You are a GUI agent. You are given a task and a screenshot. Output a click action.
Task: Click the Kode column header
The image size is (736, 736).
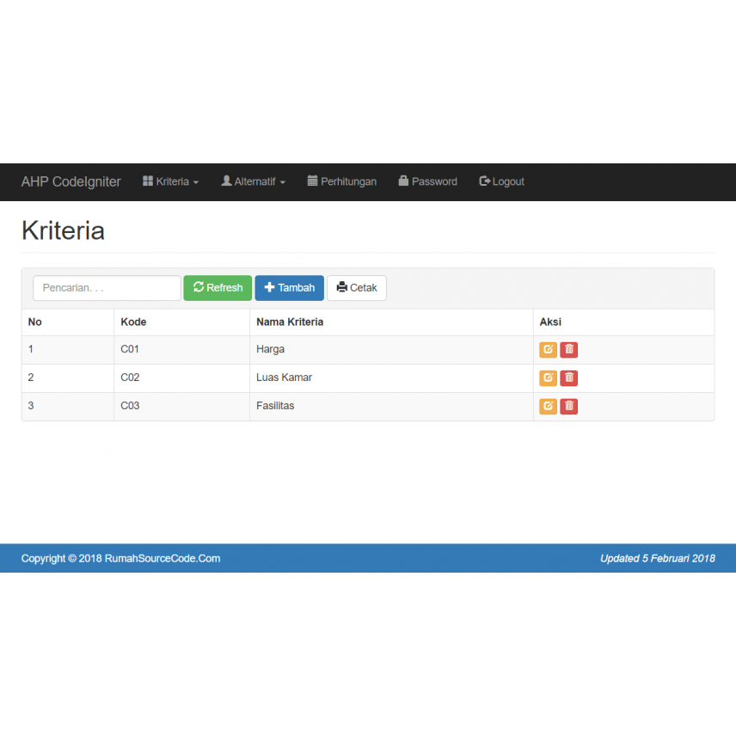pos(133,322)
